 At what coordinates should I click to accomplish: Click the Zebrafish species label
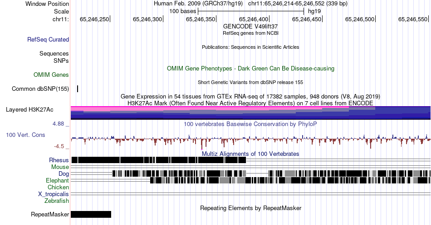click(x=57, y=201)
